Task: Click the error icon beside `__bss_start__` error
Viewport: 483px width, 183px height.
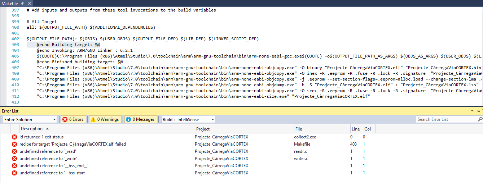Action: click(x=14, y=173)
